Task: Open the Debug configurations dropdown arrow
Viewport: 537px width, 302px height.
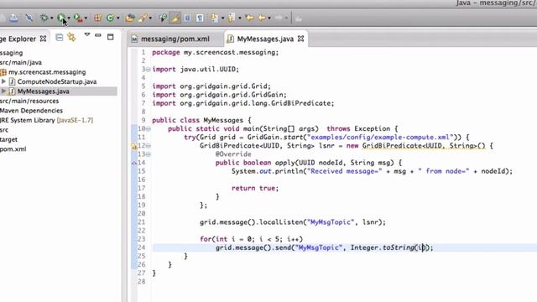Action: coord(52,18)
